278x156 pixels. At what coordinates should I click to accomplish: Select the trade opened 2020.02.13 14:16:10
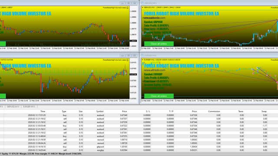139,146
